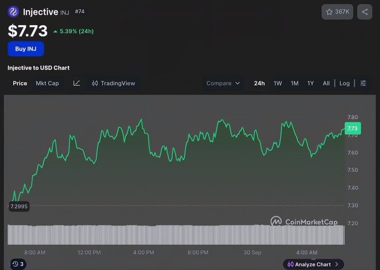This screenshot has width=380, height=270.
Task: Click the 30 Sep date axis label
Action: [x=252, y=253]
